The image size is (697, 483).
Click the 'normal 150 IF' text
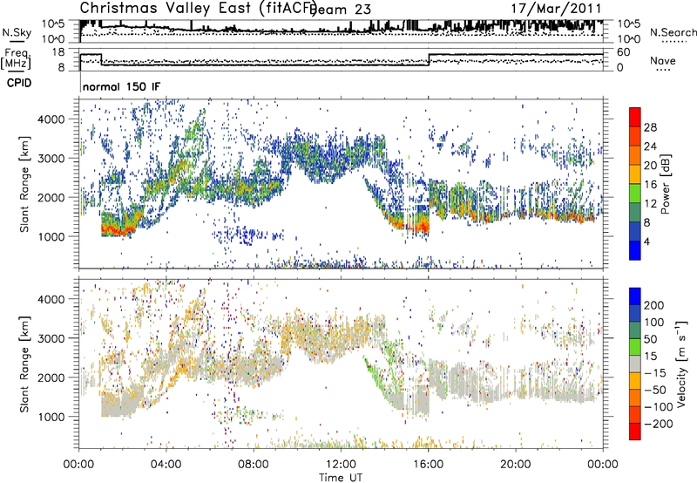tap(121, 86)
